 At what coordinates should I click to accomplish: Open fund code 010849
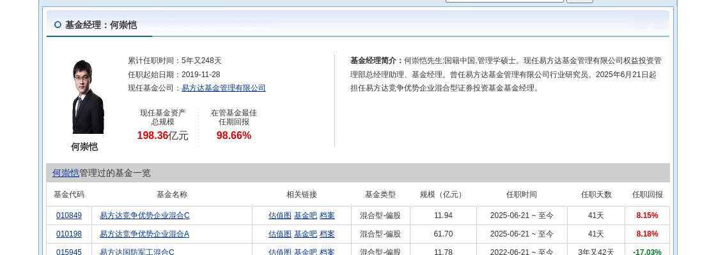(x=69, y=215)
